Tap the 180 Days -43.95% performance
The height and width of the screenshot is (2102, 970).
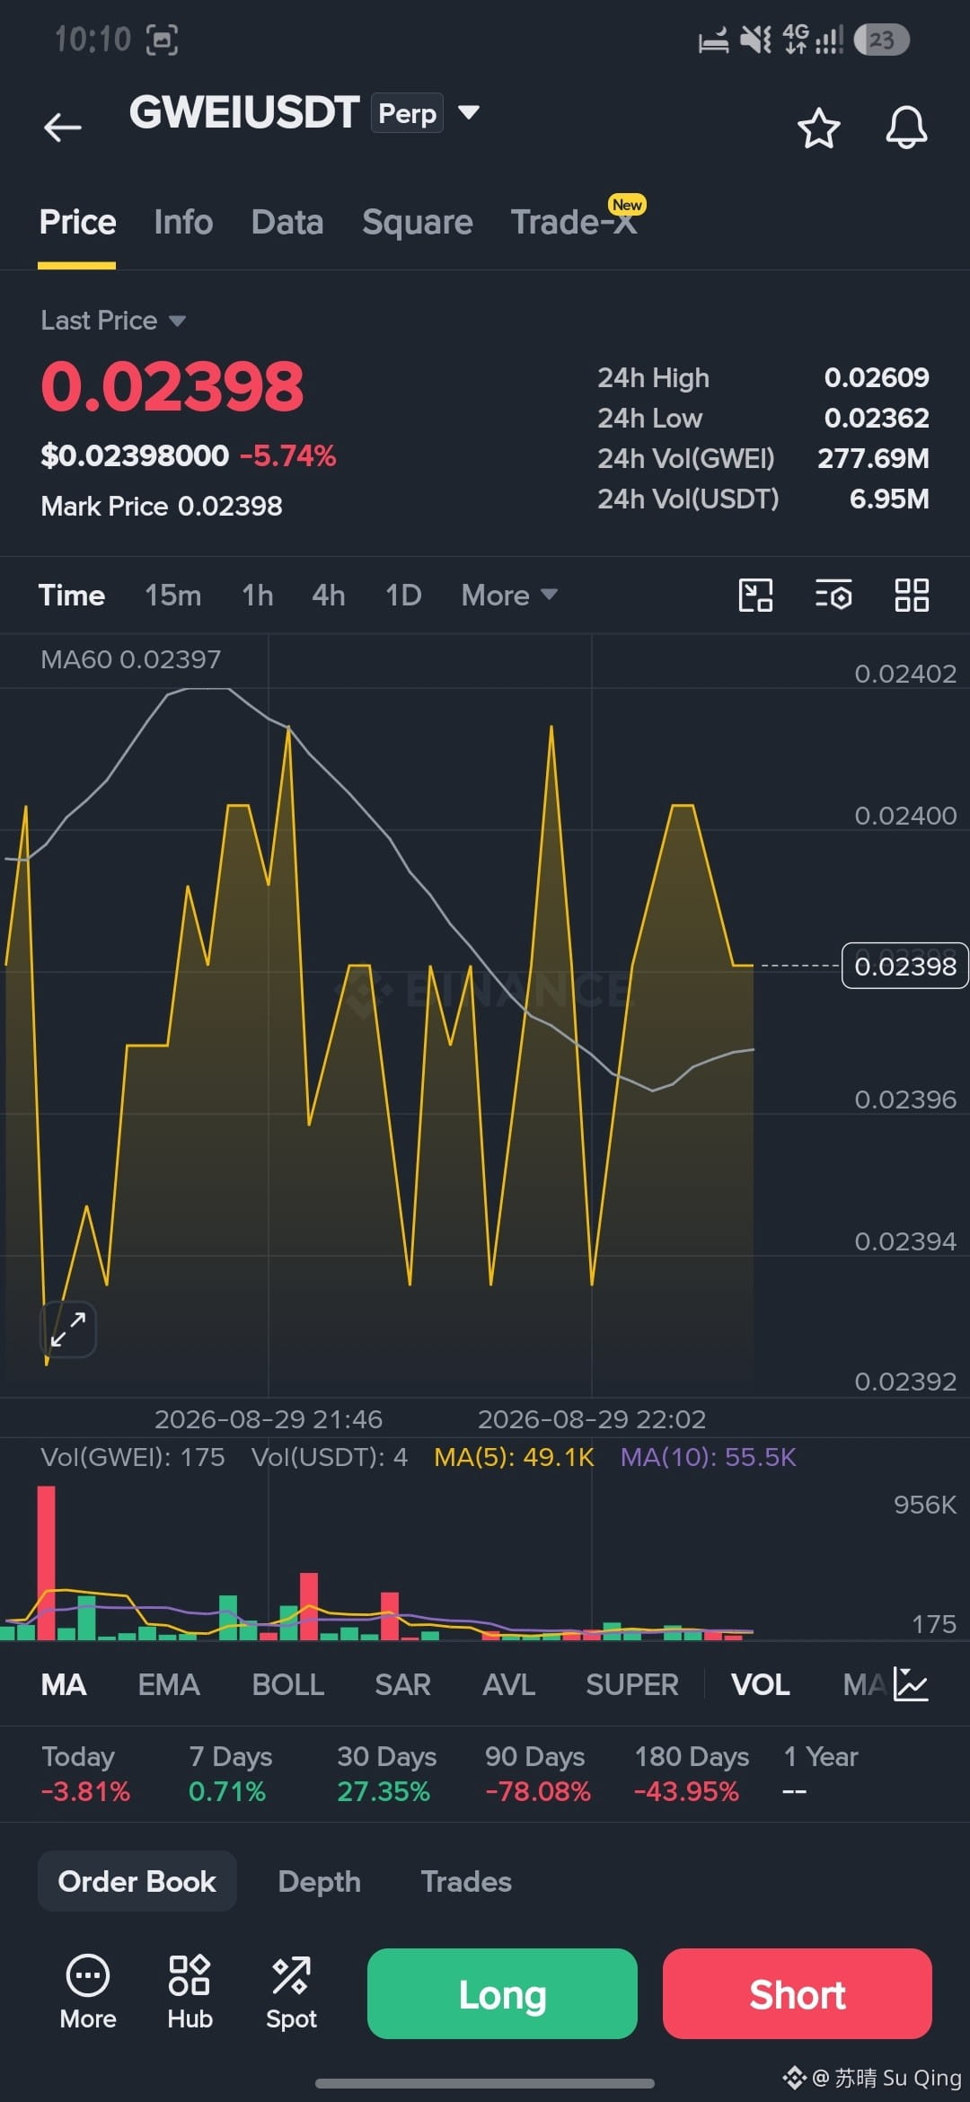click(691, 1773)
